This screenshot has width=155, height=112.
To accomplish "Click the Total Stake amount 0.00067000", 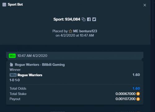I will point(126,94).
